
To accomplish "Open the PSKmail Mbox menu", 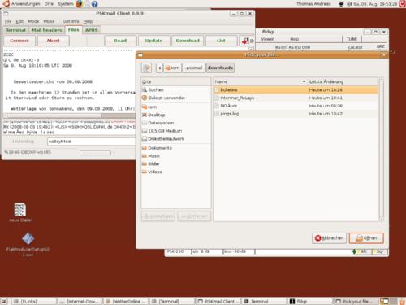I will pyautogui.click(x=49, y=21).
